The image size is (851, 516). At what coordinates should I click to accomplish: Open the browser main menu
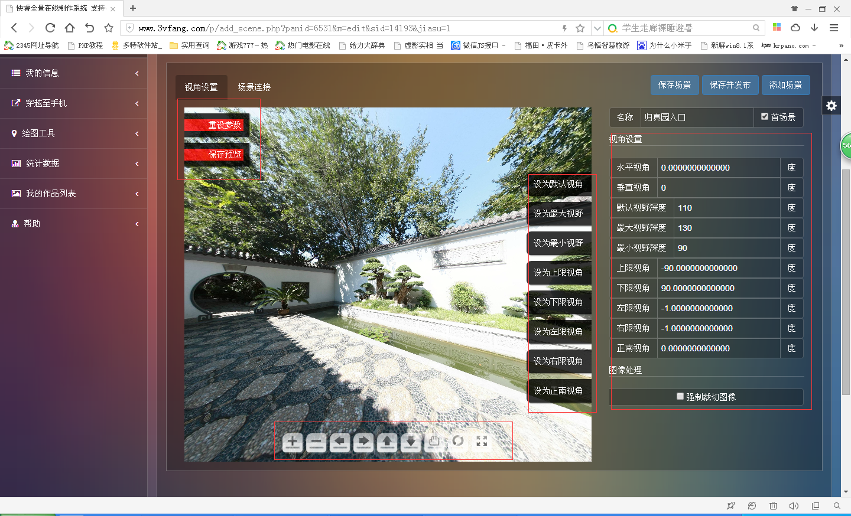(834, 28)
